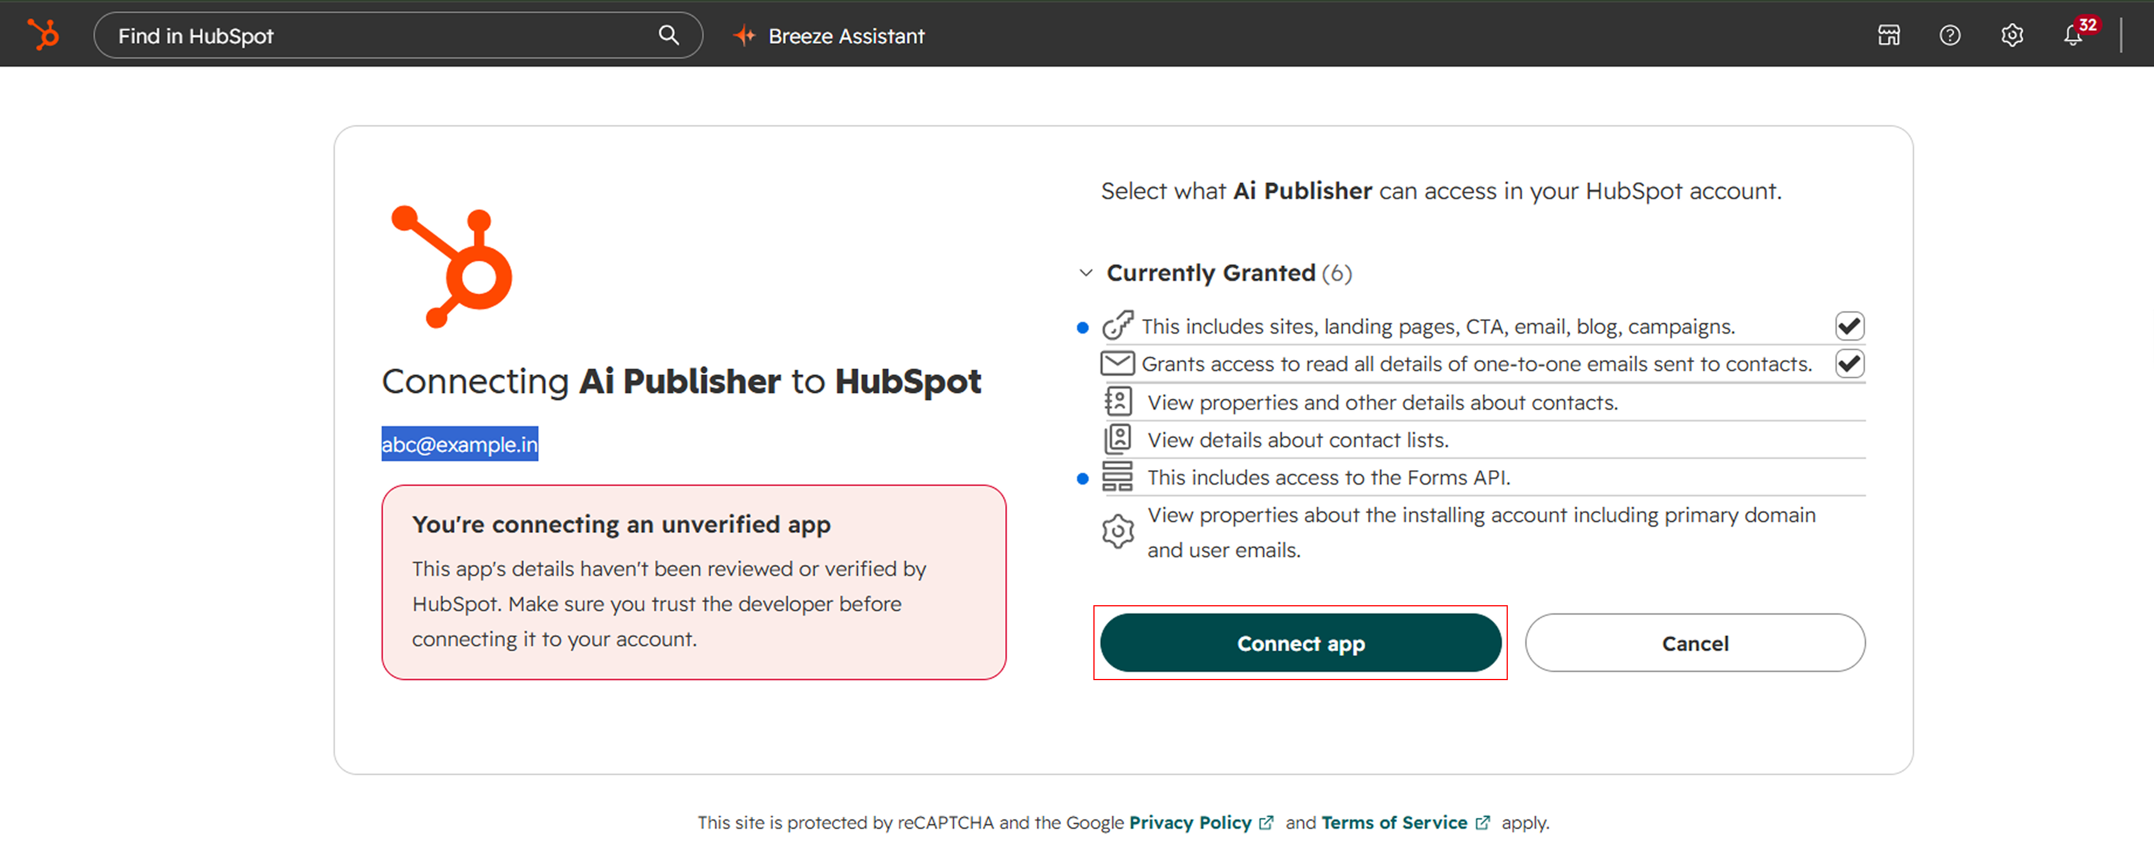Click the Connect app button
Image resolution: width=2154 pixels, height=844 pixels.
click(x=1300, y=643)
